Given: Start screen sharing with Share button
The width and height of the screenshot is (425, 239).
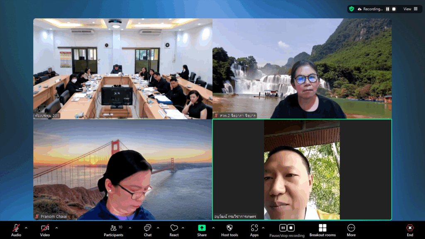Looking at the screenshot, I should 202,230.
